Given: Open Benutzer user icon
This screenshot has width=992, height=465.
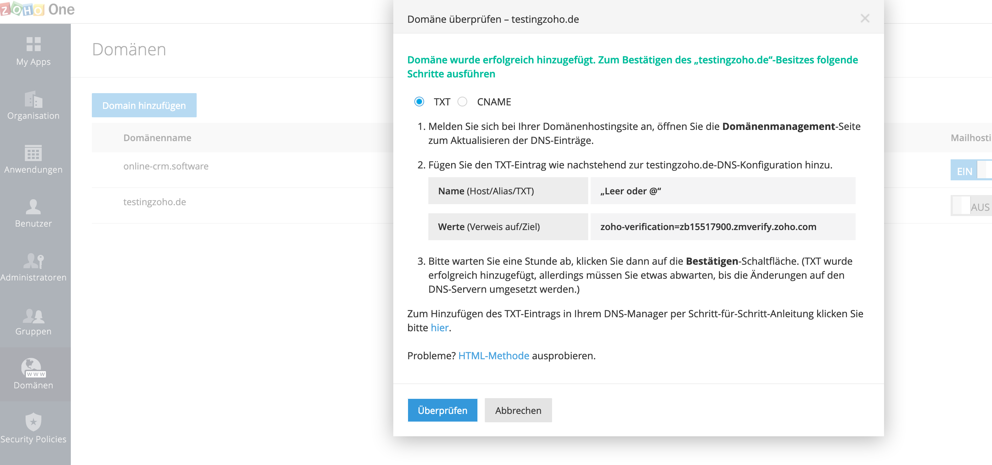Looking at the screenshot, I should pyautogui.click(x=34, y=207).
